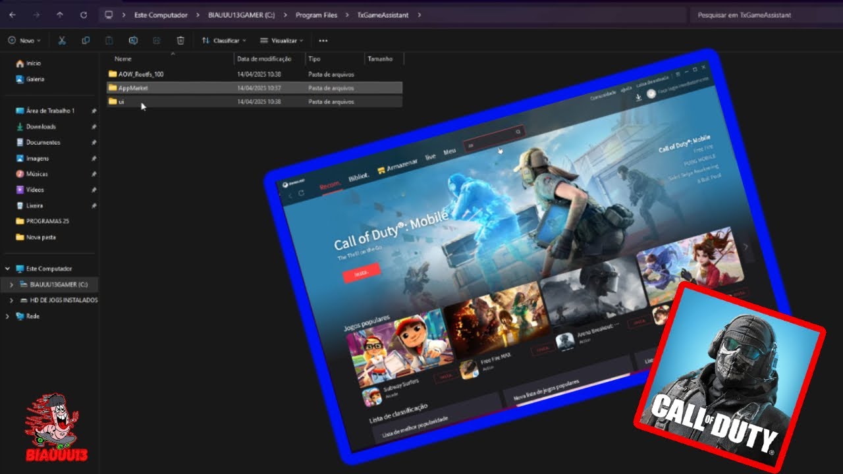Image resolution: width=843 pixels, height=474 pixels.
Task: Select the AppMarket folder row
Action: pyautogui.click(x=255, y=88)
